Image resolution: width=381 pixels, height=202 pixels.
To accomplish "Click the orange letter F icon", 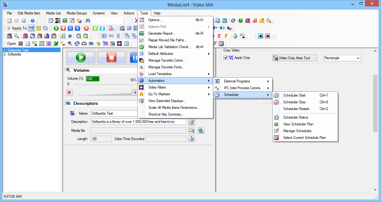I will (x=226, y=36).
